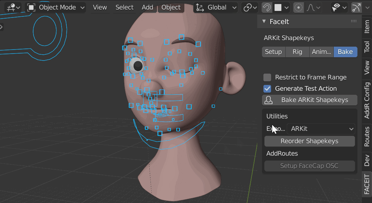The image size is (372, 203).
Task: Open the Global transform orientation dropdown
Action: (x=216, y=7)
